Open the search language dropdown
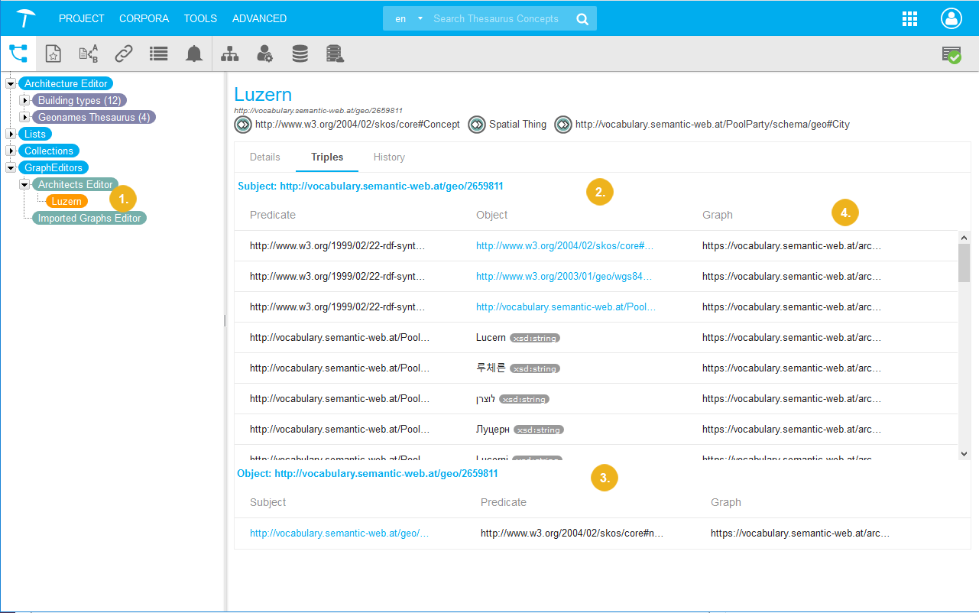 point(408,19)
